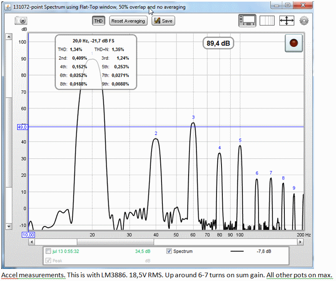Capture the graph with the camera icon
This screenshot has width=336, height=281.
21,21
